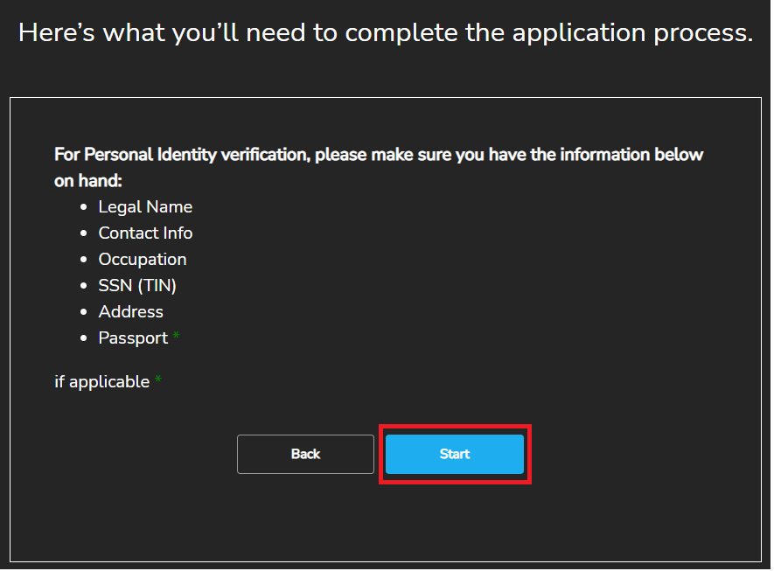
Task: Click the "if applicable" footnote text
Action: click(101, 382)
